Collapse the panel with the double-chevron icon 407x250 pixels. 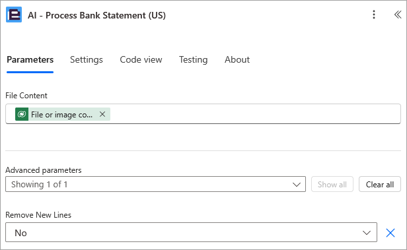coord(398,15)
